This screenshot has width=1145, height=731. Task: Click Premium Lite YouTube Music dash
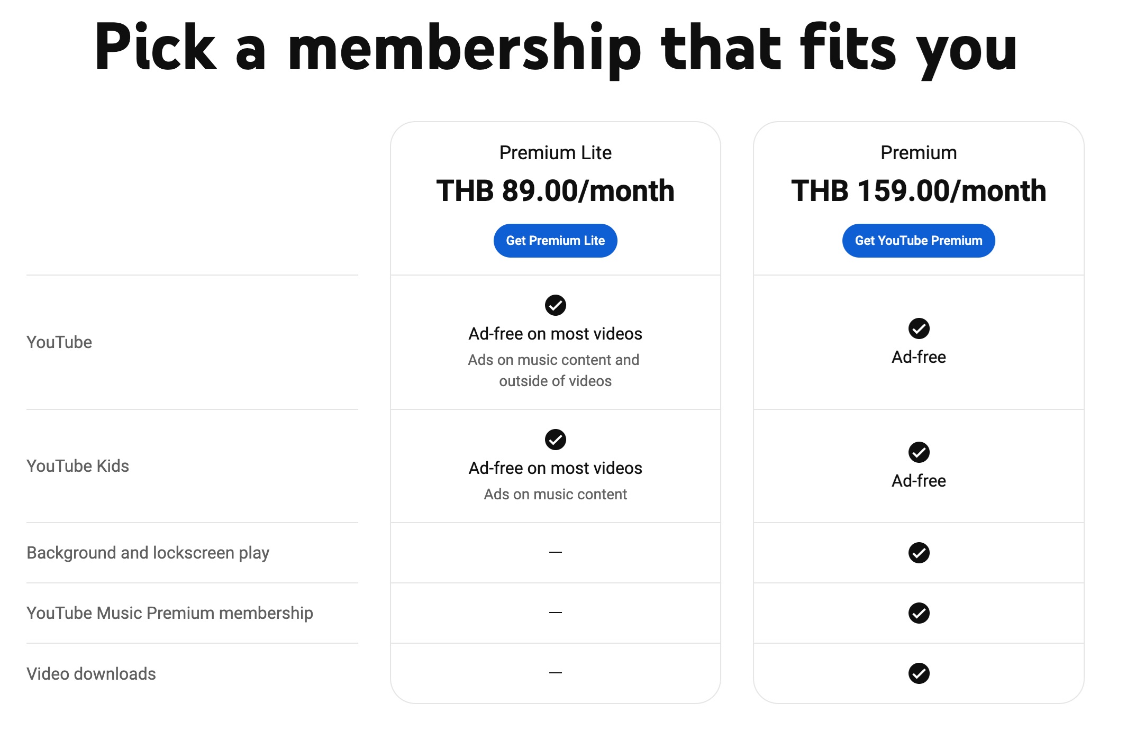555,613
